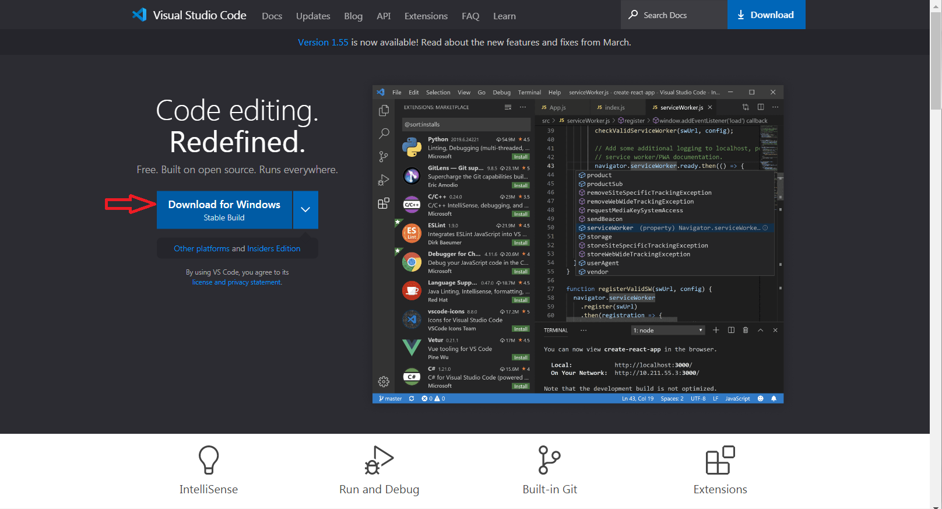Open the FAQ page
The height and width of the screenshot is (509, 942).
[470, 16]
